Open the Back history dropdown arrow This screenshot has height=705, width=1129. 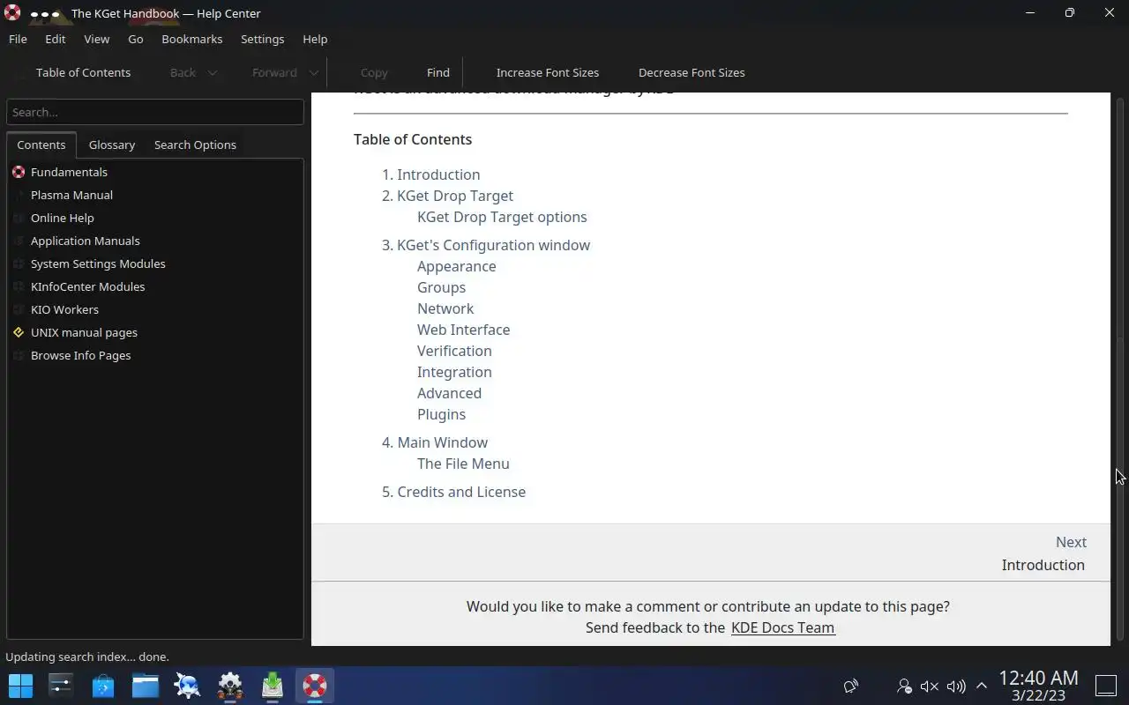coord(213,72)
